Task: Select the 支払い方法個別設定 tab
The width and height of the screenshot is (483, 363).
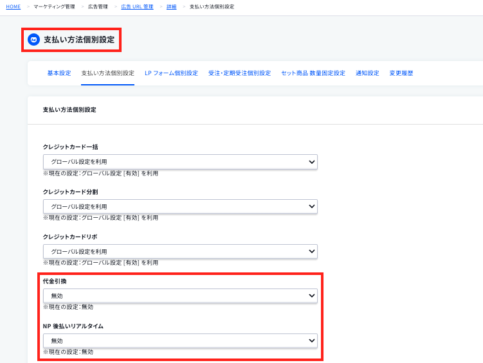Action: click(x=108, y=73)
